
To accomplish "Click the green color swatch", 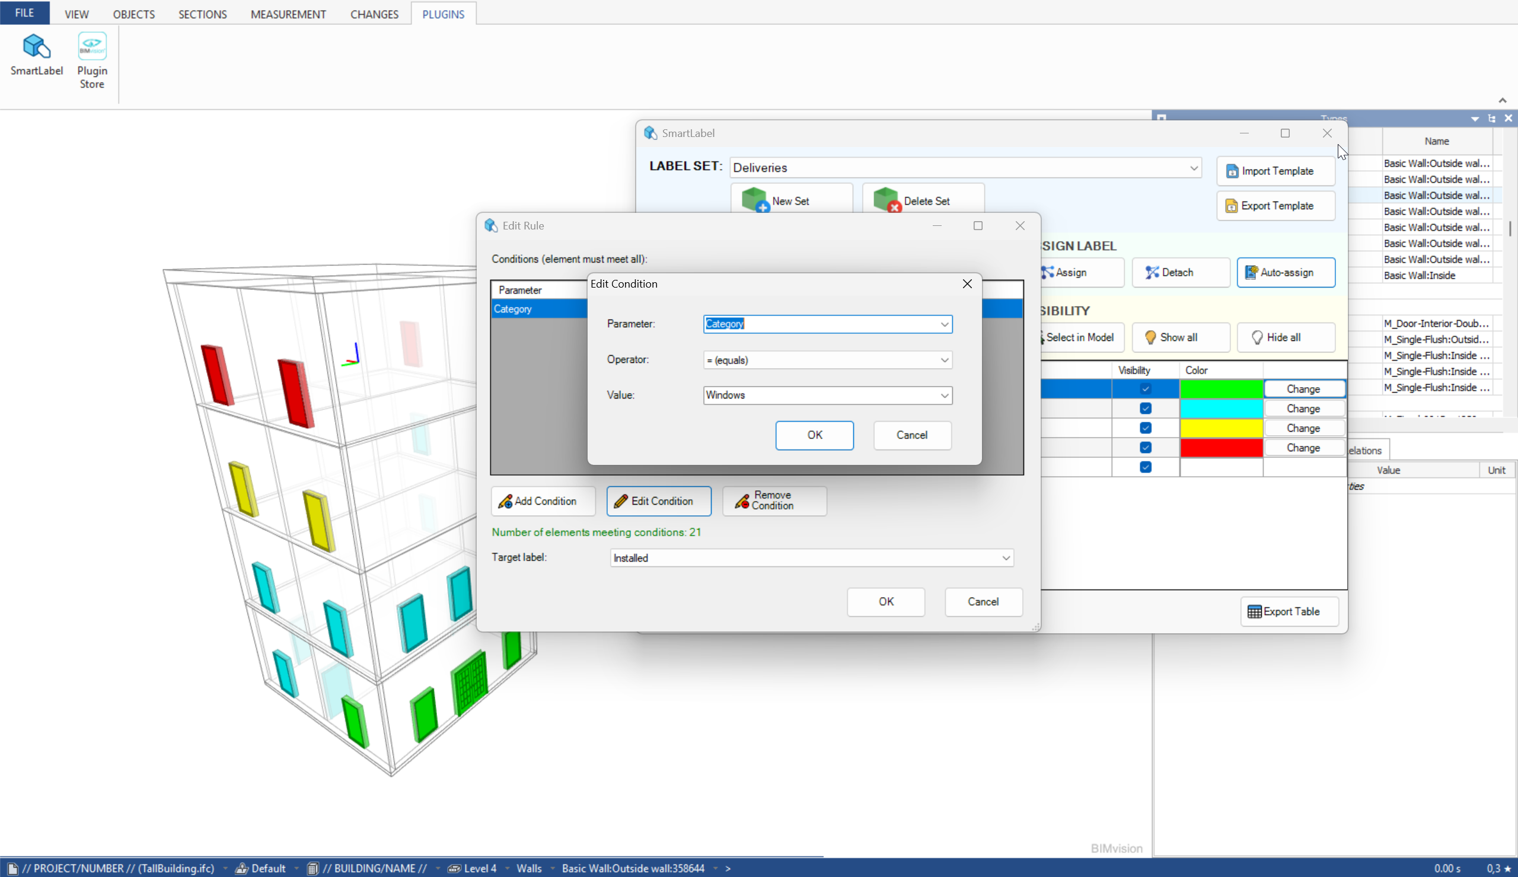I will click(1220, 389).
